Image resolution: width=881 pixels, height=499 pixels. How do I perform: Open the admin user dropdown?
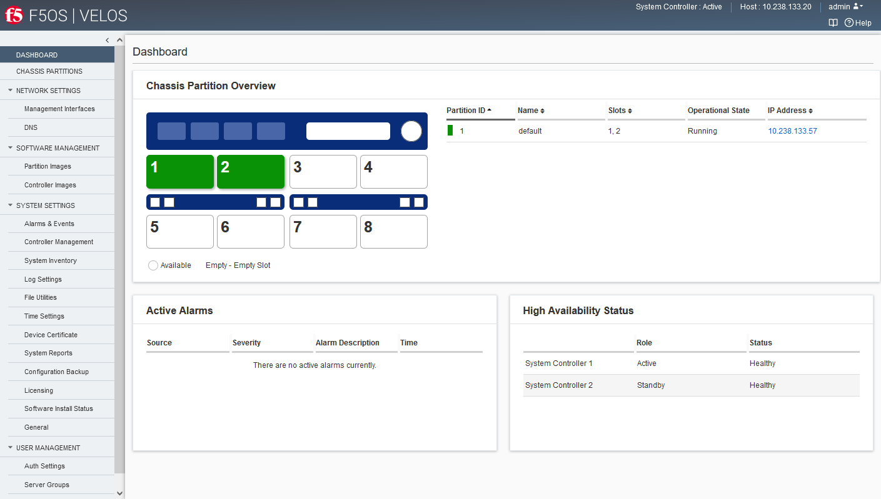(845, 7)
